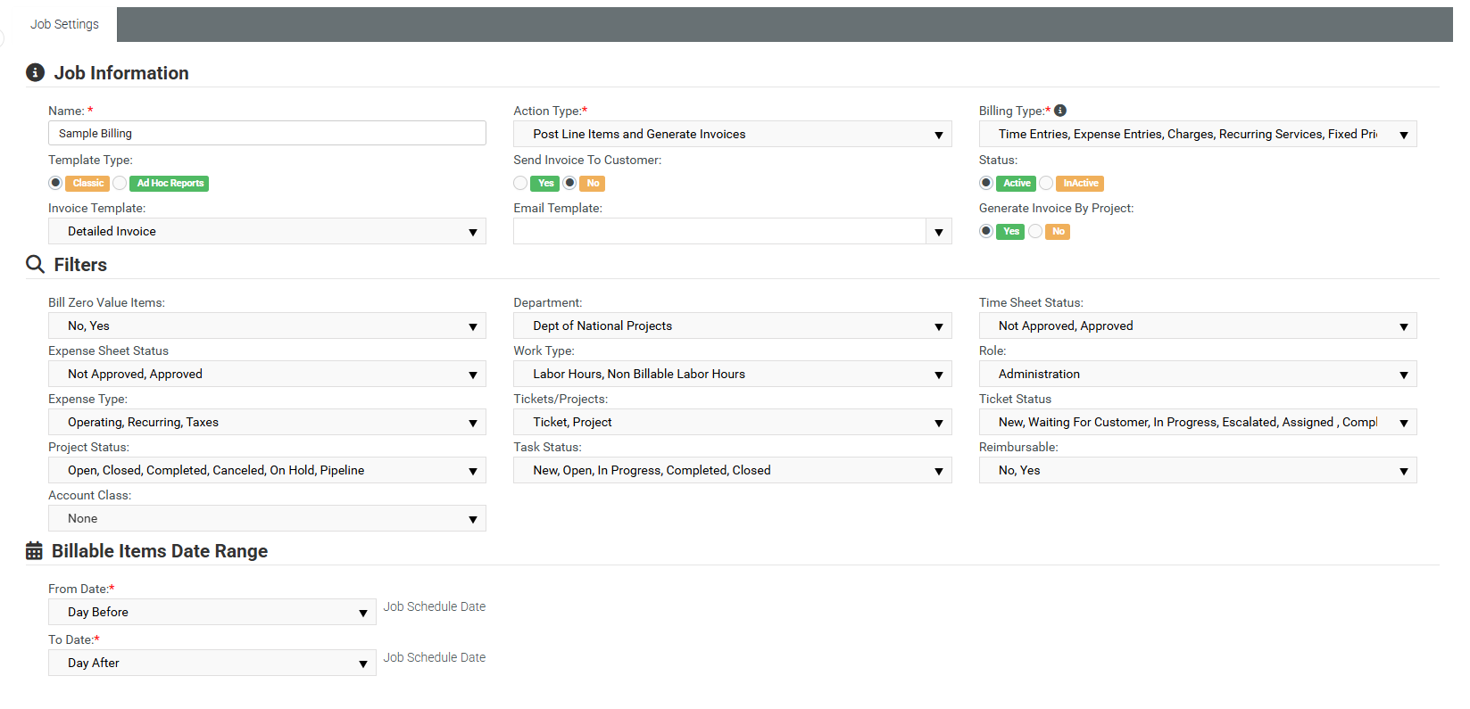Open the To Date dropdown
Image resolution: width=1470 pixels, height=709 pixels.
tap(212, 663)
